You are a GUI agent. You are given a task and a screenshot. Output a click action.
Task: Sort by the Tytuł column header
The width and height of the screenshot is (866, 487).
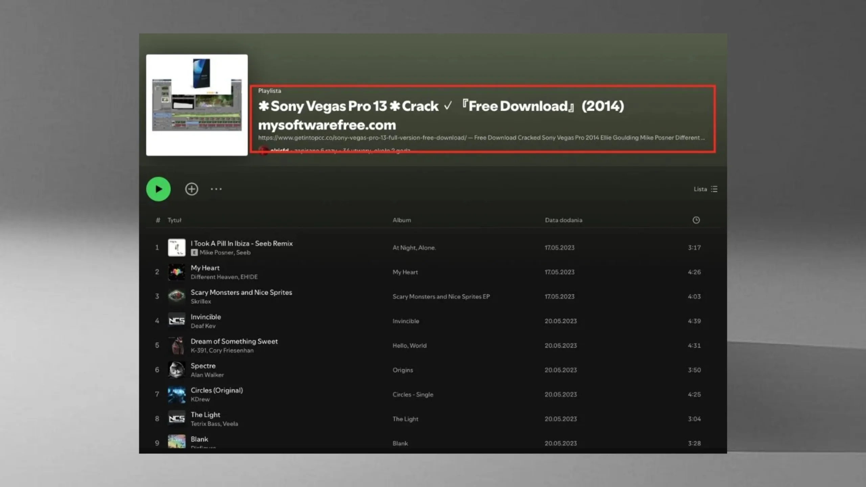pyautogui.click(x=175, y=220)
